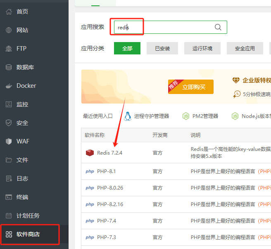Screen dimensions: 271x249
Task: Filter by 安全应用 category
Action: click(x=245, y=48)
